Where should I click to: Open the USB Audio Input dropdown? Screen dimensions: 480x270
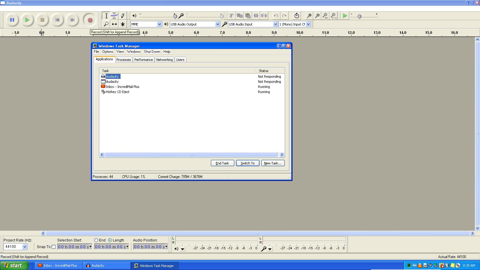click(x=275, y=24)
